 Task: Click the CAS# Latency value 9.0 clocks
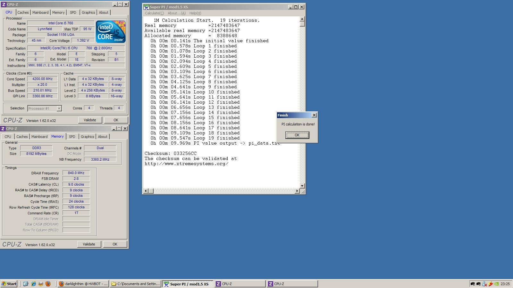pos(76,184)
